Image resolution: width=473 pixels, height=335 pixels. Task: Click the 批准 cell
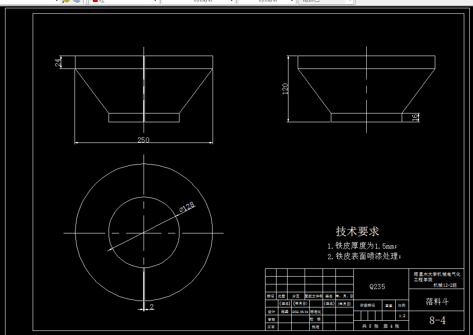click(x=316, y=327)
